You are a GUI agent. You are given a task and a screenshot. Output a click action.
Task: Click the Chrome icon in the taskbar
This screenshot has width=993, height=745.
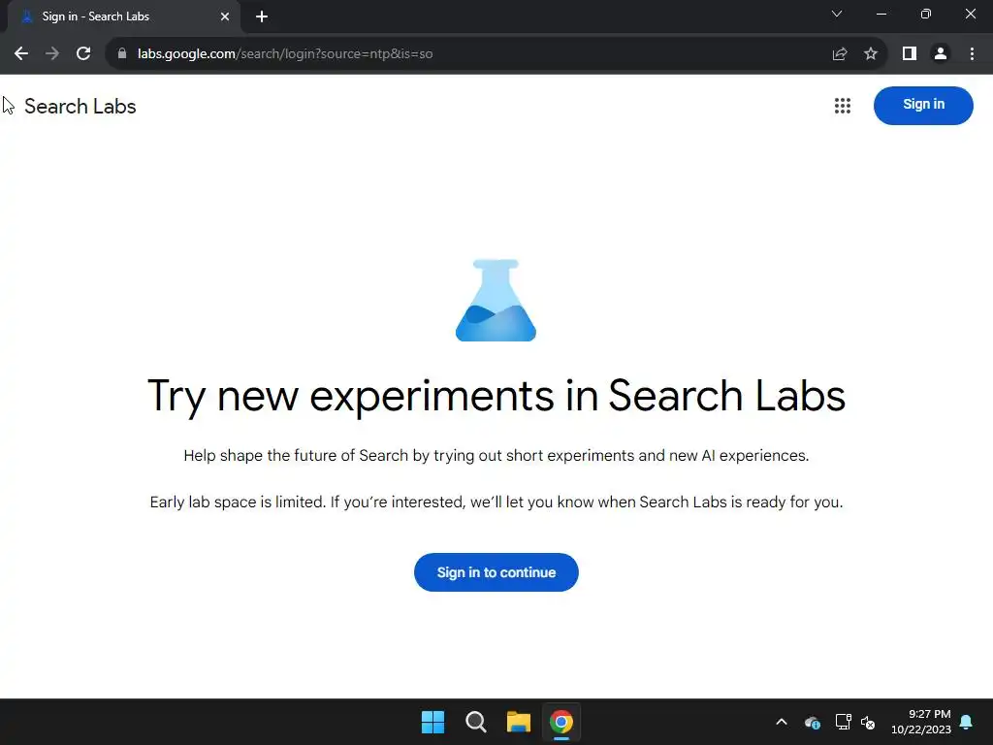561,722
